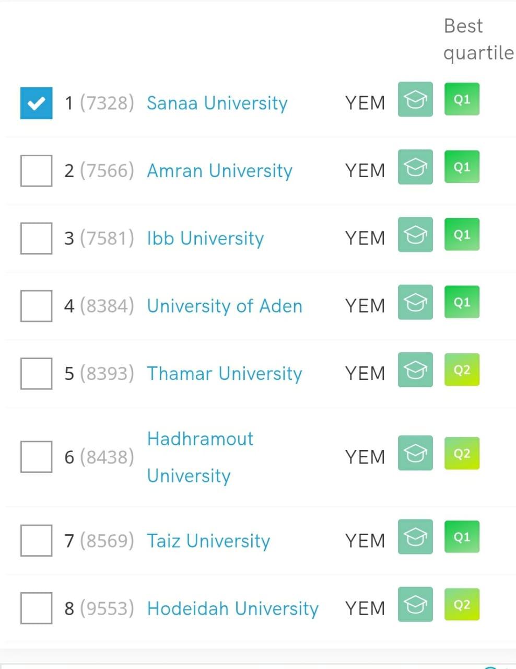Click graduation cap icon in Hodeidah University row
The width and height of the screenshot is (516, 669).
(x=415, y=604)
